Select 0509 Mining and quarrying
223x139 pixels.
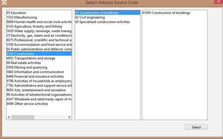click(x=27, y=67)
